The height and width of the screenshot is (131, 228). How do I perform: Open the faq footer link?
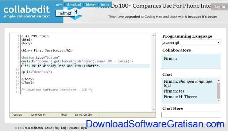point(57,128)
